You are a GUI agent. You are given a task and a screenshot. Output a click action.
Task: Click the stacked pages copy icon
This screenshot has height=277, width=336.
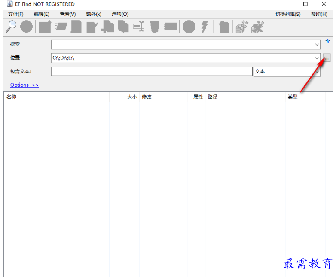coord(123,27)
